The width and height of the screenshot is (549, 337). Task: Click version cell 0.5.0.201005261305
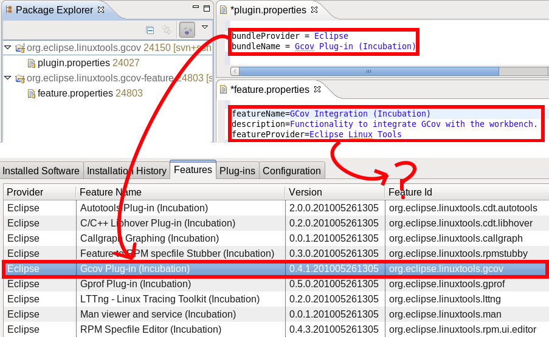click(334, 284)
